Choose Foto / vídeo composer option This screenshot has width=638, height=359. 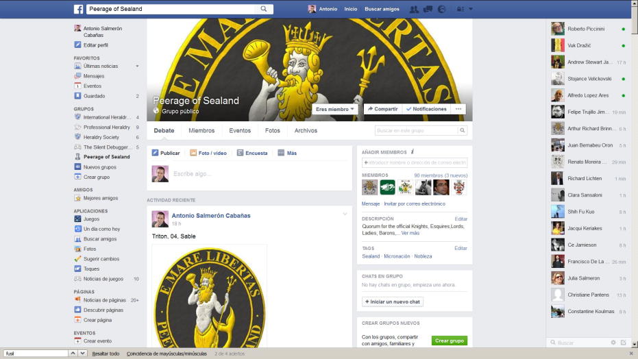[x=208, y=153]
